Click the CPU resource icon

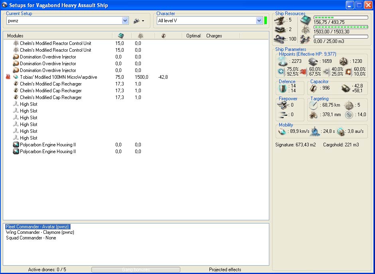(x=306, y=21)
